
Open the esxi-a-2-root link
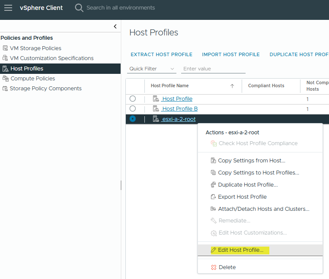point(179,119)
